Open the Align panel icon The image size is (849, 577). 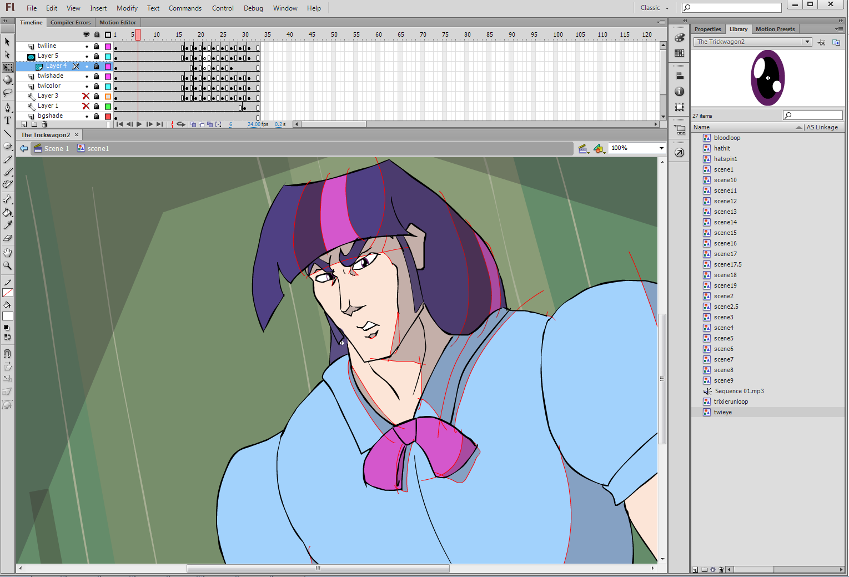pyautogui.click(x=679, y=76)
